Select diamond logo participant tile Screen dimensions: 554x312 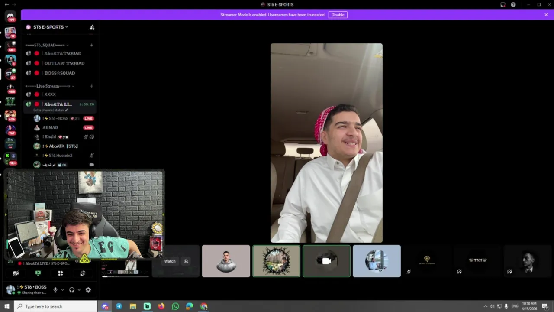click(x=427, y=261)
